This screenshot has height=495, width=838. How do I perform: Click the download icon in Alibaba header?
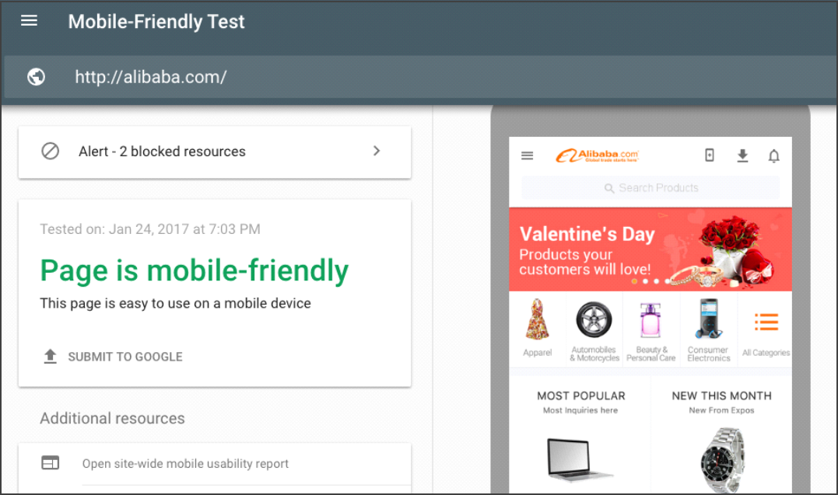tap(742, 155)
